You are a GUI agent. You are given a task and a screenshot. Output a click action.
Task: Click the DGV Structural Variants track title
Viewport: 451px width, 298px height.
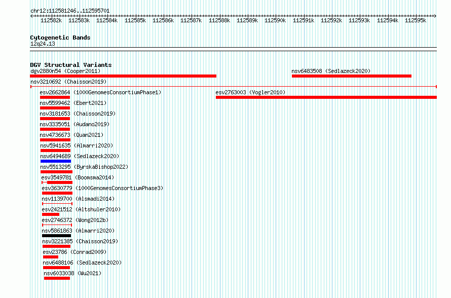(x=71, y=65)
